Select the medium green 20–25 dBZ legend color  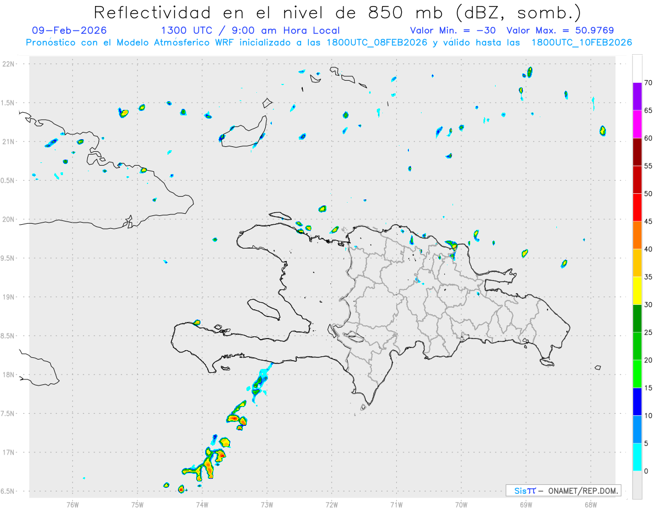pos(637,346)
